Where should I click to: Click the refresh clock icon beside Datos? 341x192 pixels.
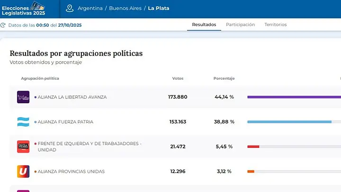click(3, 25)
